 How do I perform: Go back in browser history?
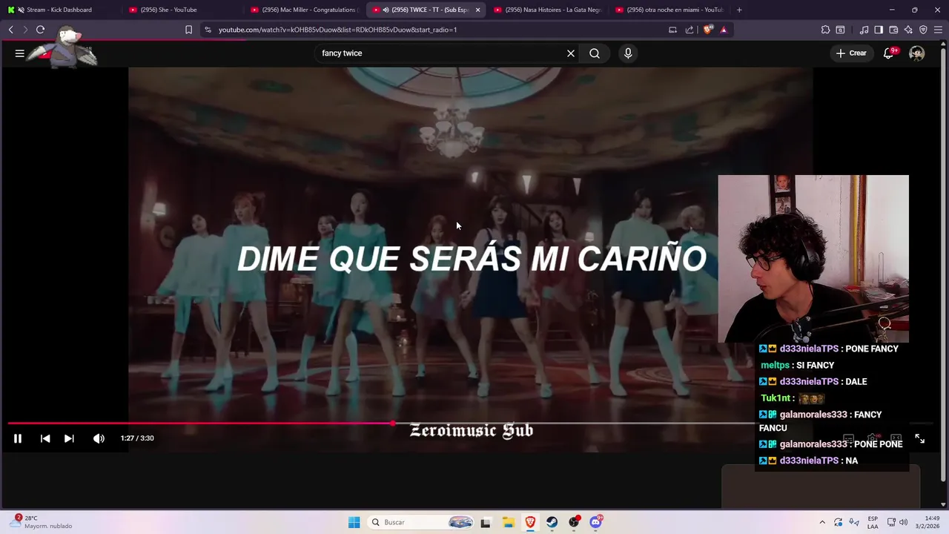tap(11, 30)
